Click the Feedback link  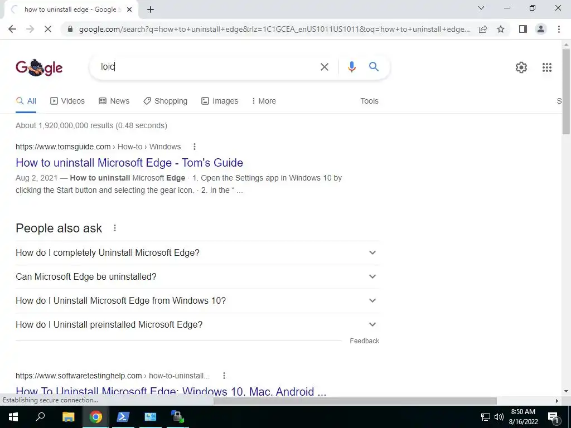click(x=365, y=341)
